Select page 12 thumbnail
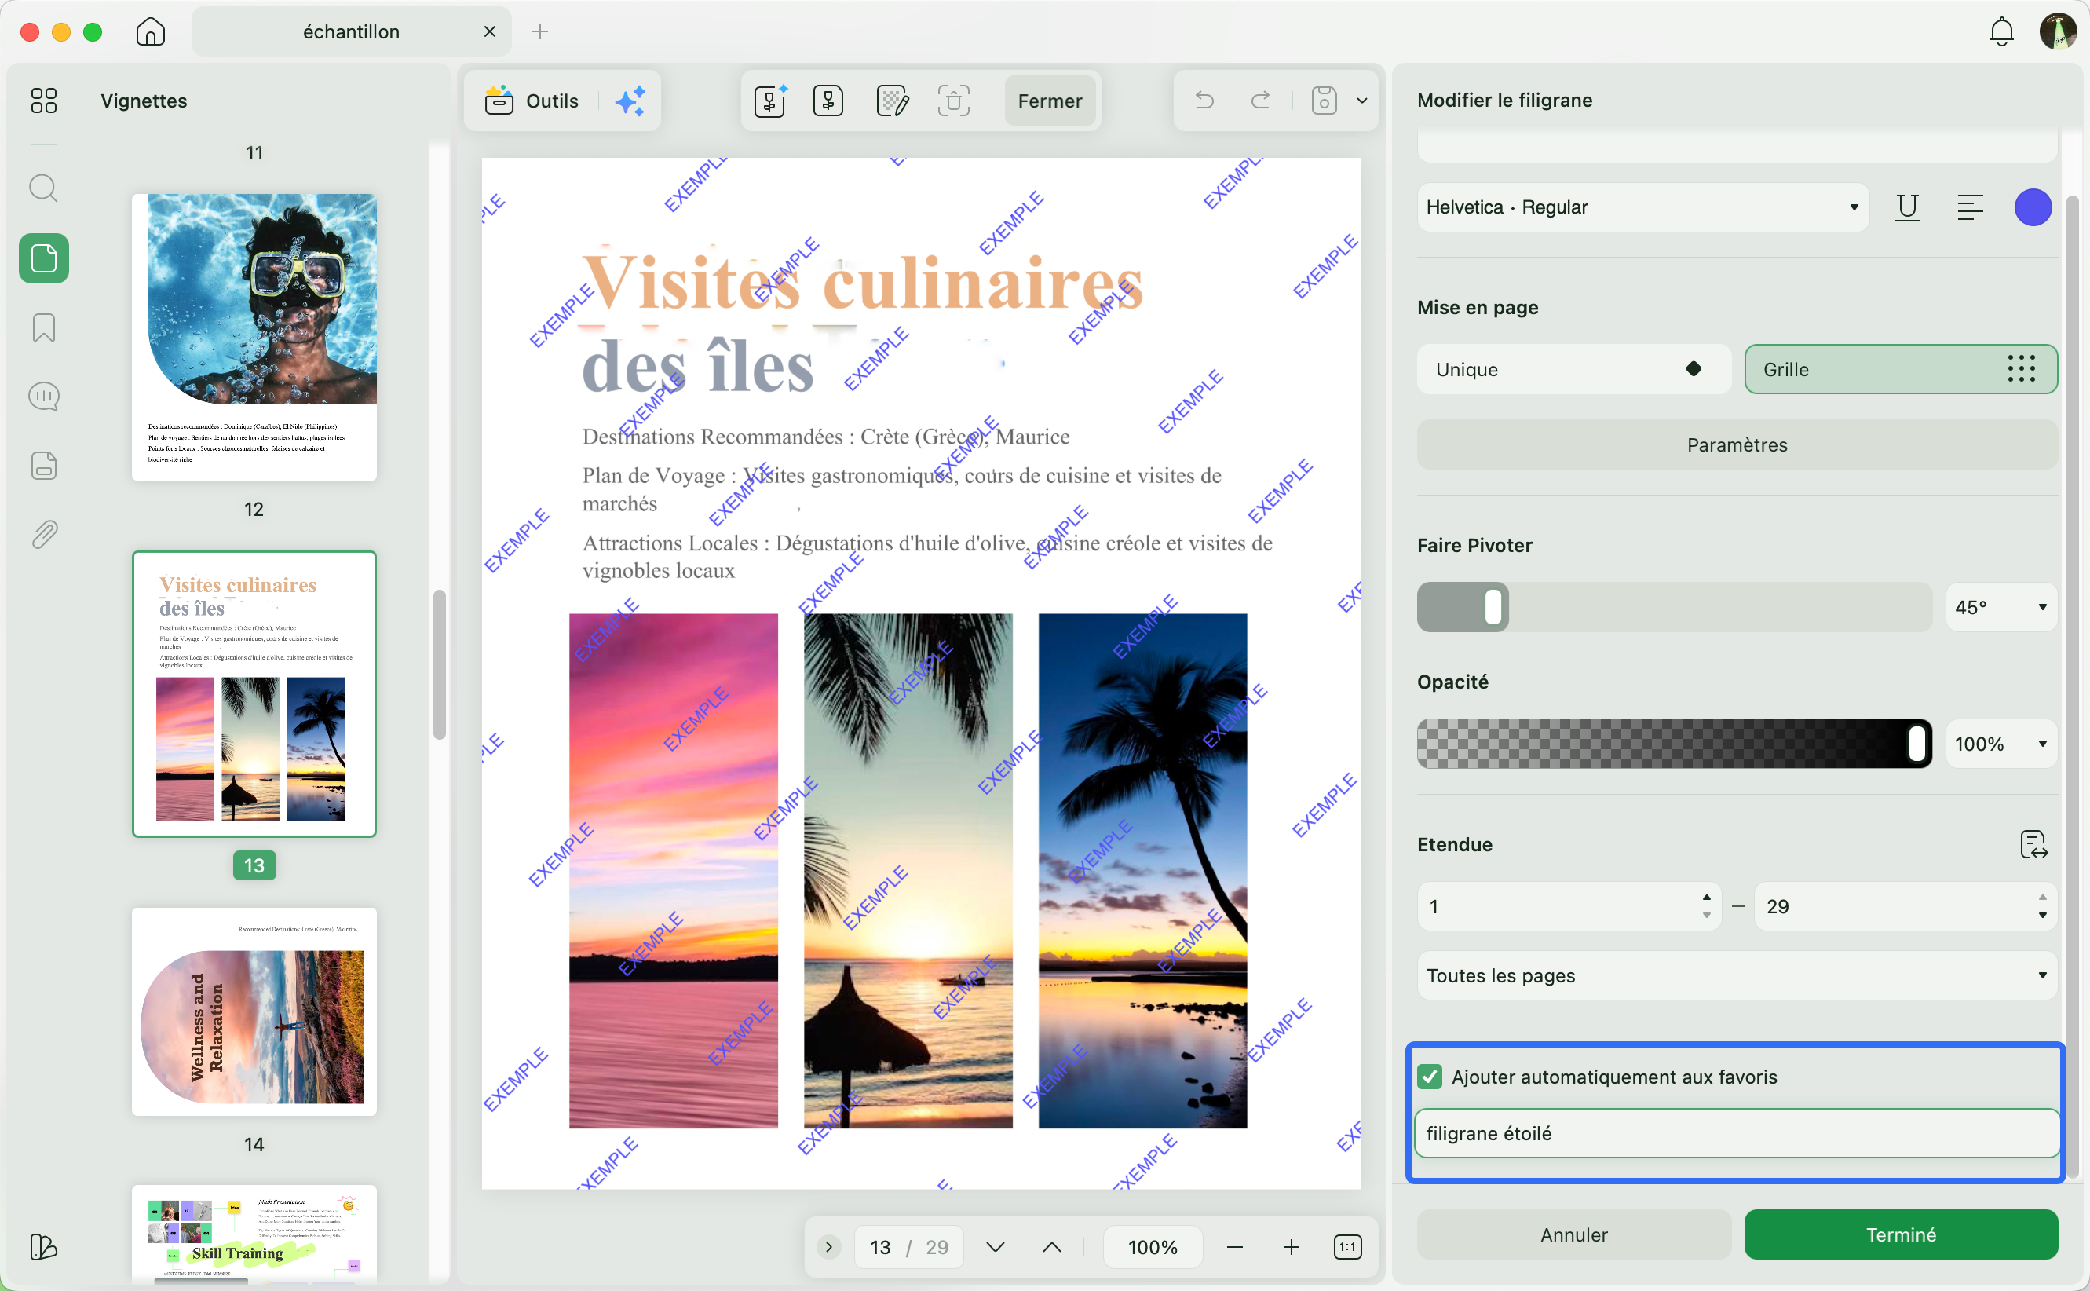The width and height of the screenshot is (2090, 1291). [x=254, y=337]
